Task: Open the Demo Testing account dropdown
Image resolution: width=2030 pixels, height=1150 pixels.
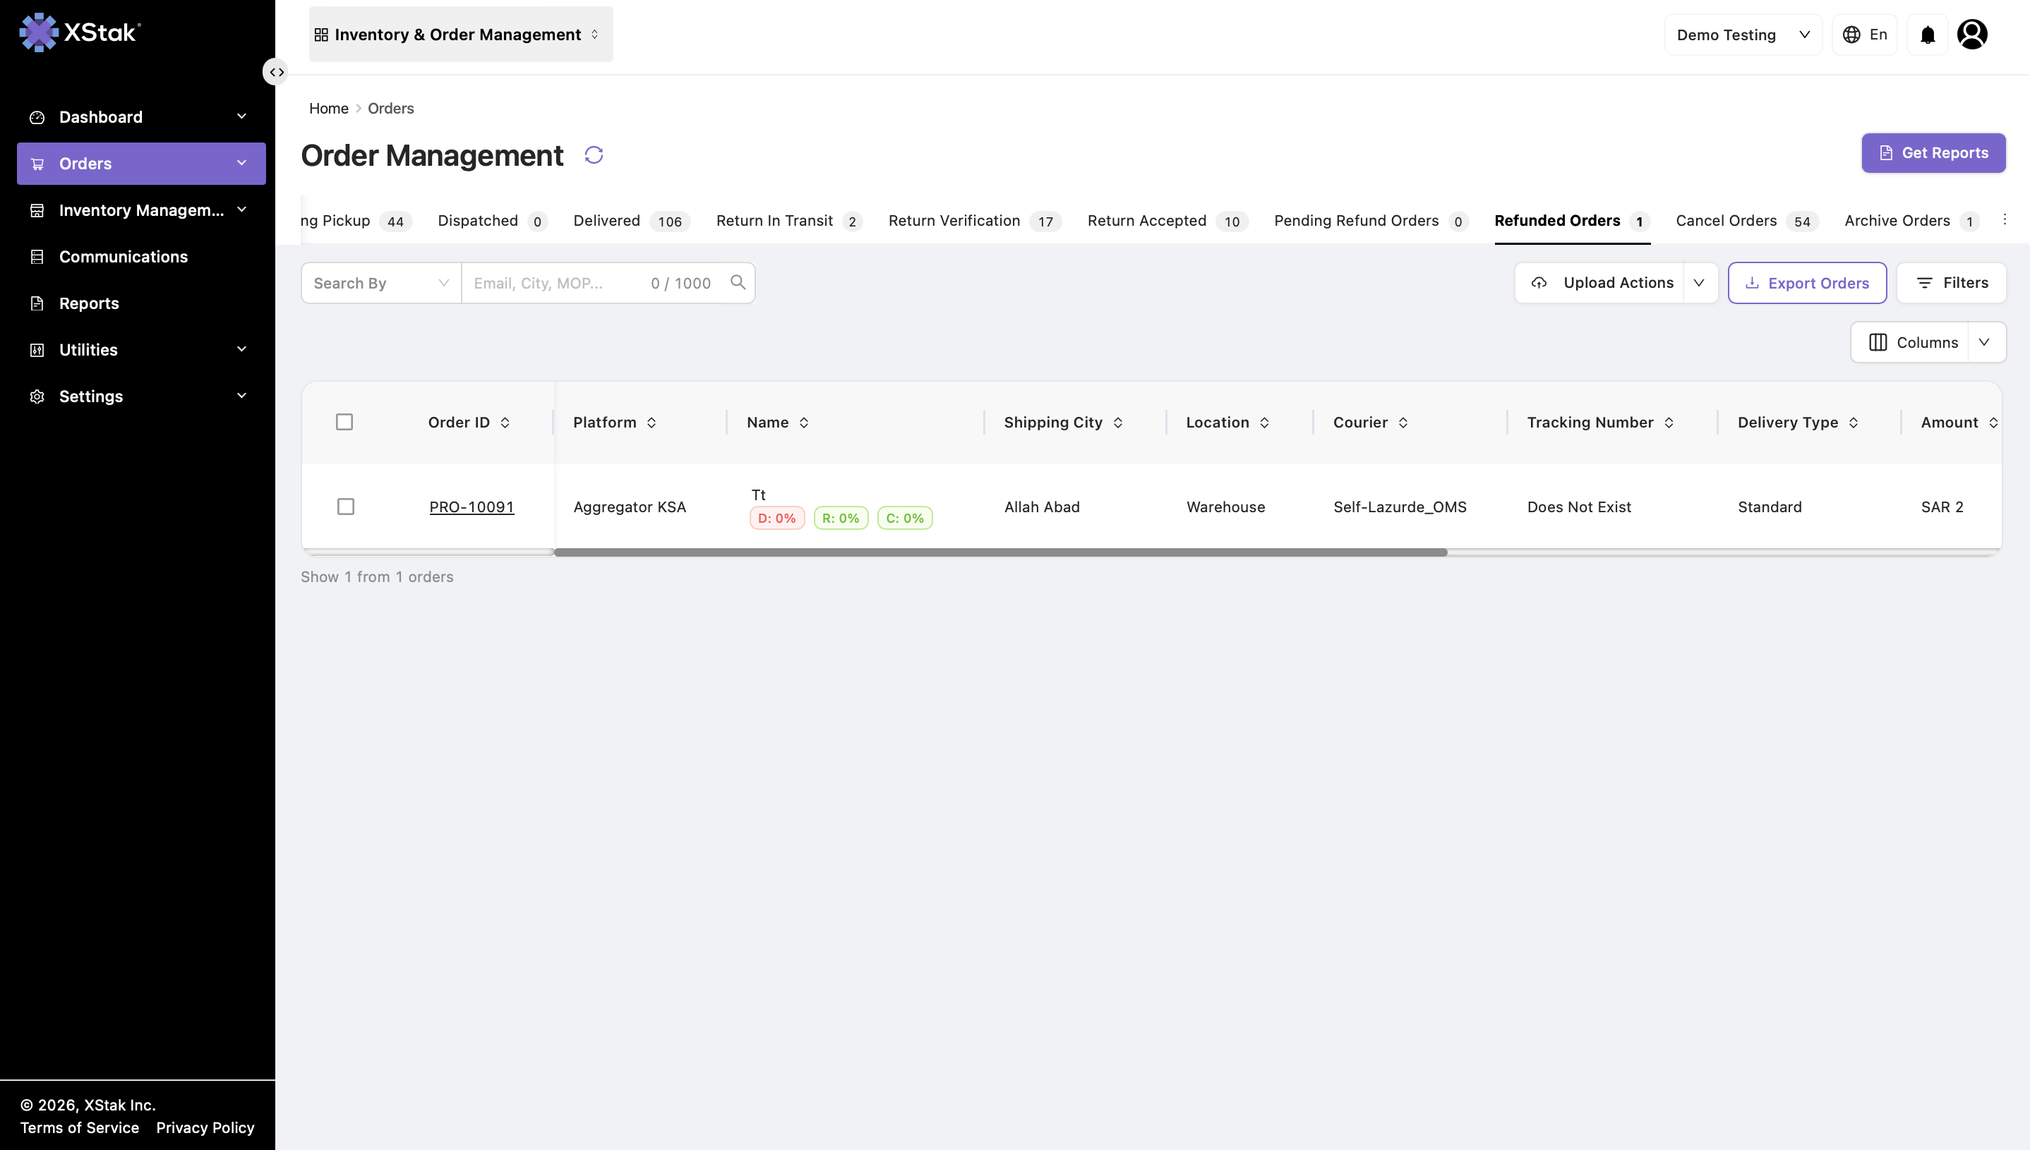Action: click(1743, 35)
